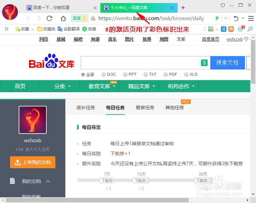Click the magnifier search tool icon
256x203 pixels.
point(250,29)
